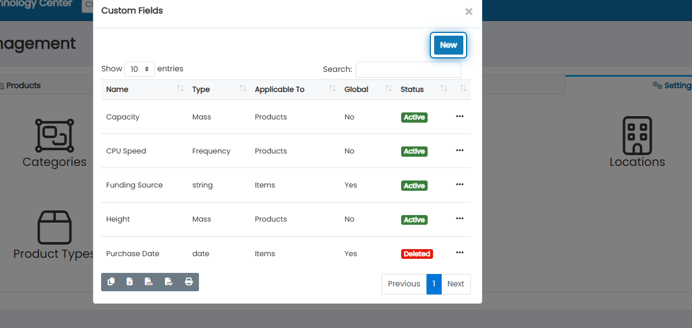692x328 pixels.
Task: Click the Purchase Date field name
Action: pyautogui.click(x=132, y=253)
